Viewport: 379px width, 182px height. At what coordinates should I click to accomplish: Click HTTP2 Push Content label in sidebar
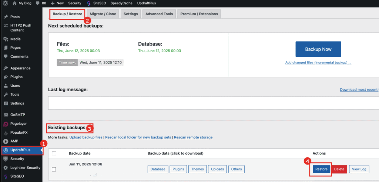[x=21, y=28]
